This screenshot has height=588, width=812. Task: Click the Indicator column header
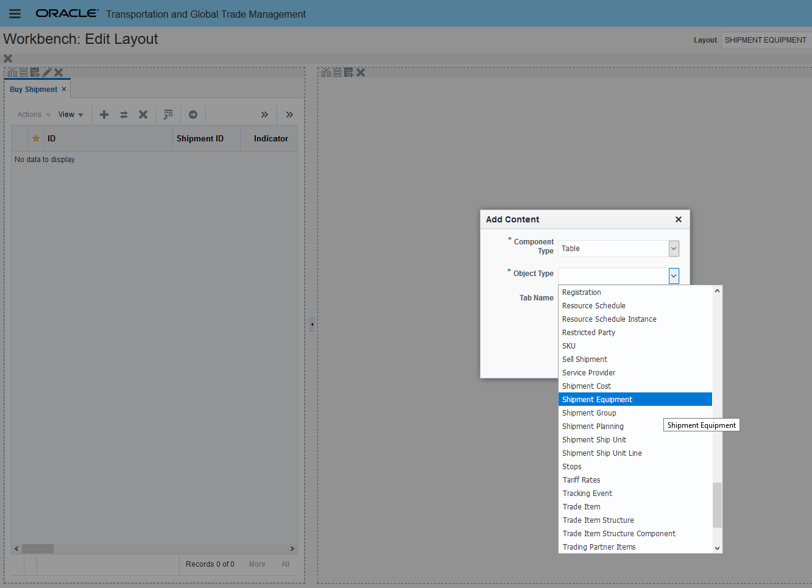[269, 138]
